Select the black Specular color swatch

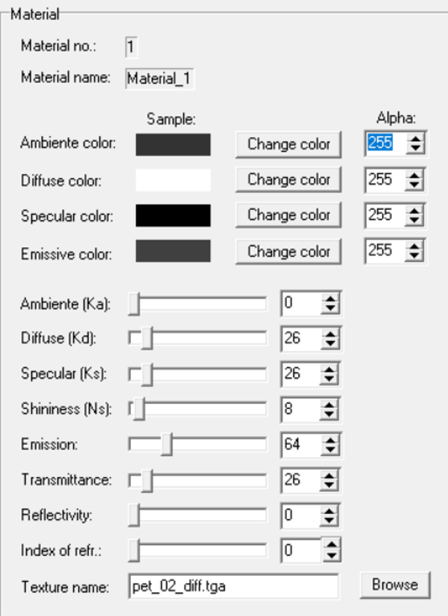173,216
